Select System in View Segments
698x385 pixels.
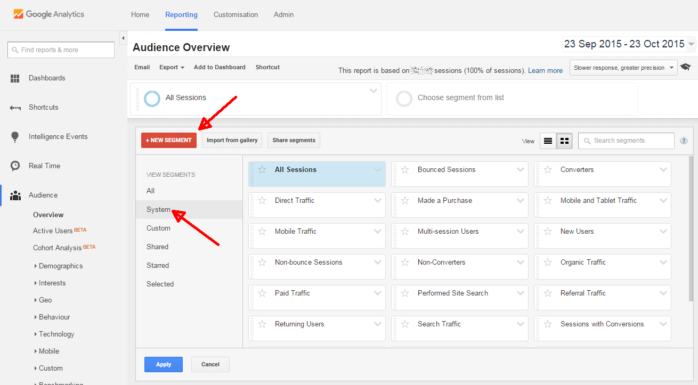pos(189,210)
